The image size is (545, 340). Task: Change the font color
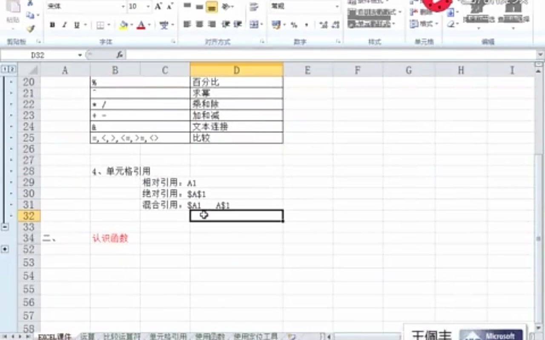point(141,24)
